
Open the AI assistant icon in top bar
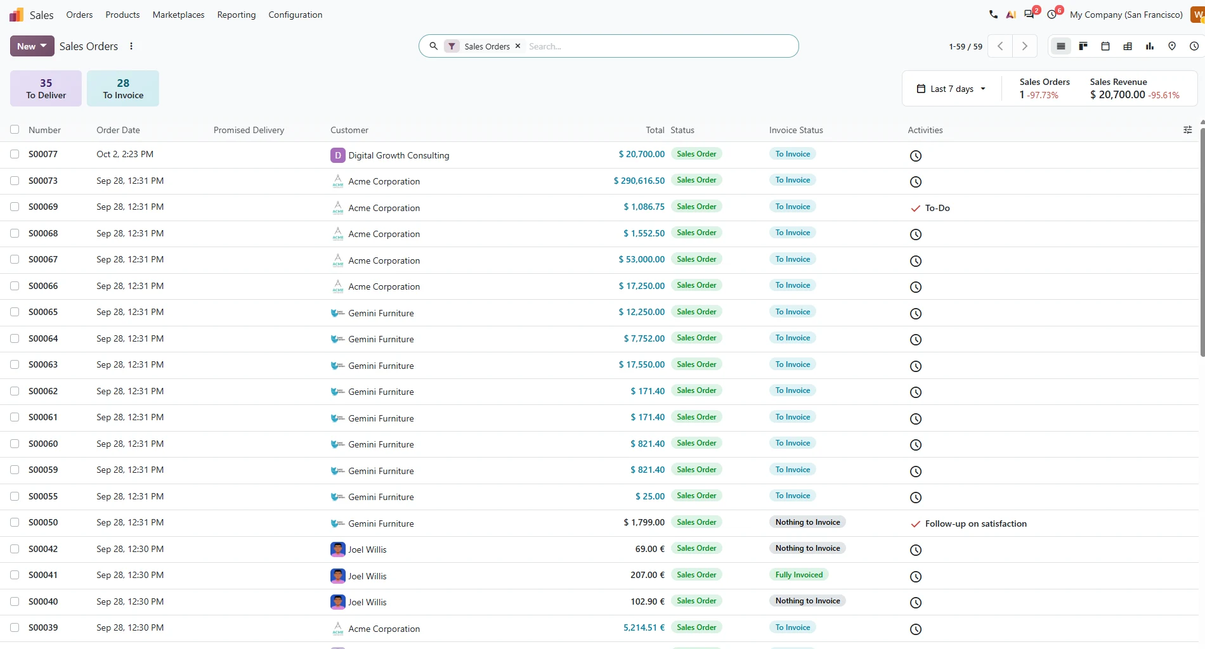coord(1011,15)
